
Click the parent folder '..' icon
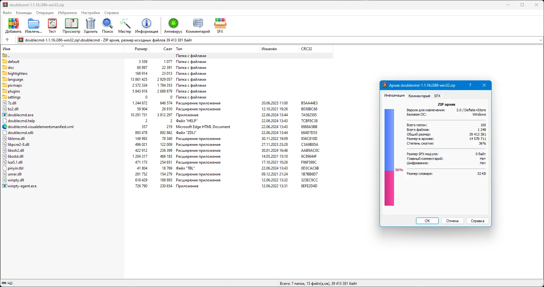[x=5, y=55]
